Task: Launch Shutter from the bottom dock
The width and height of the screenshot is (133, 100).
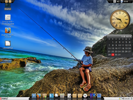Action: point(52,96)
